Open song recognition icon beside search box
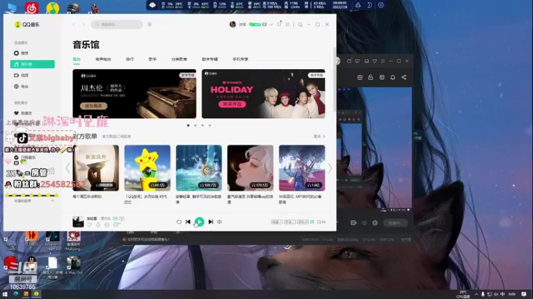 click(x=149, y=25)
